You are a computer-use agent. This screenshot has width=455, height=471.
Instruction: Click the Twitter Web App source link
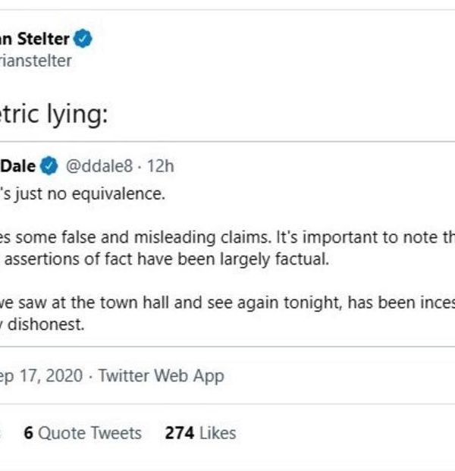coord(161,375)
